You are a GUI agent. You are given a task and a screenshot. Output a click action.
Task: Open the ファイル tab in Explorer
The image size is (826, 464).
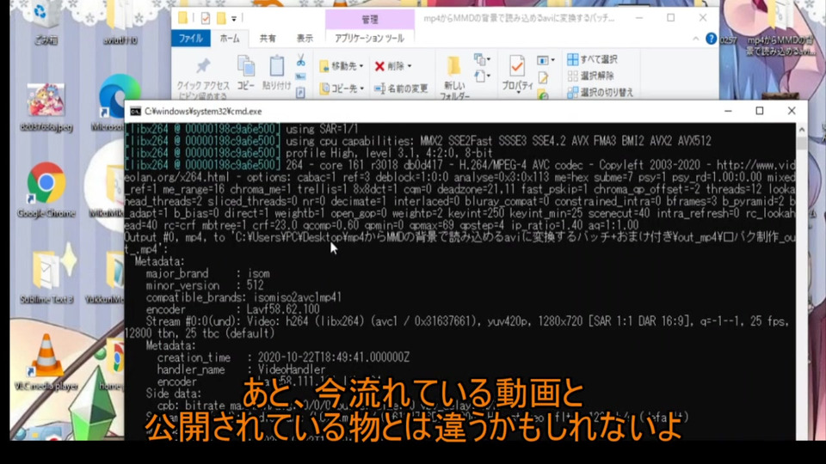click(x=191, y=39)
